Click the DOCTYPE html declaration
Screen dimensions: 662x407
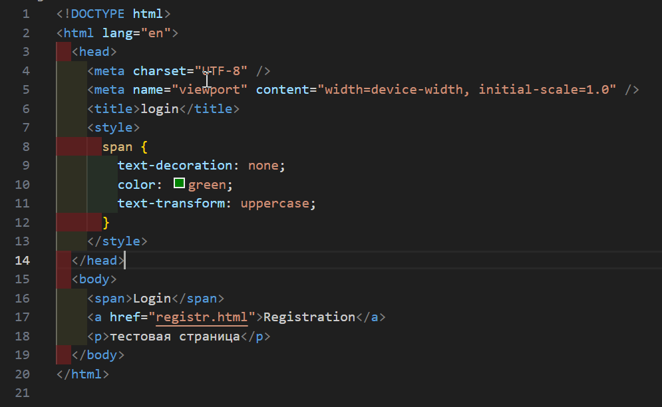pyautogui.click(x=114, y=13)
